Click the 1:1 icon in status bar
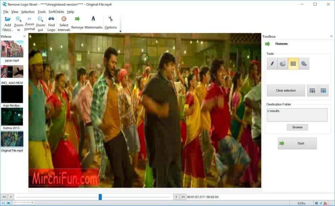The height and width of the screenshot is (206, 335). click(3, 203)
